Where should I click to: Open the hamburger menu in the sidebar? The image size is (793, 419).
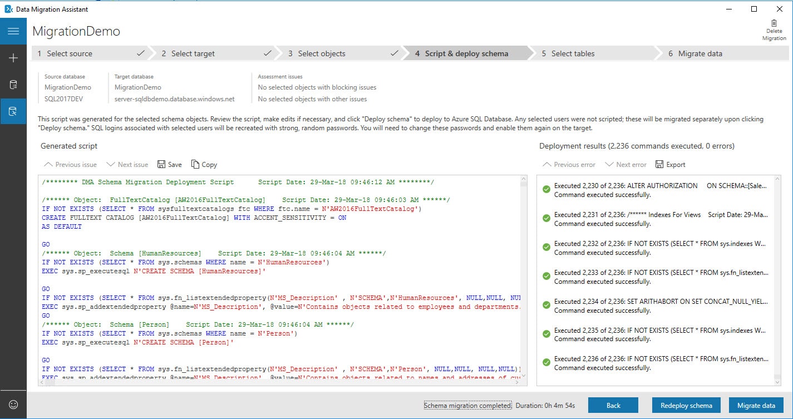point(13,31)
